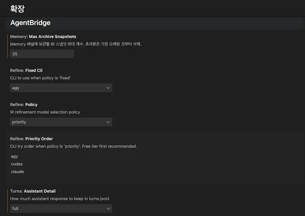Viewport: 305px width, 216px height.
Task: Select the claude row in Priority Order
Action: tap(17, 172)
